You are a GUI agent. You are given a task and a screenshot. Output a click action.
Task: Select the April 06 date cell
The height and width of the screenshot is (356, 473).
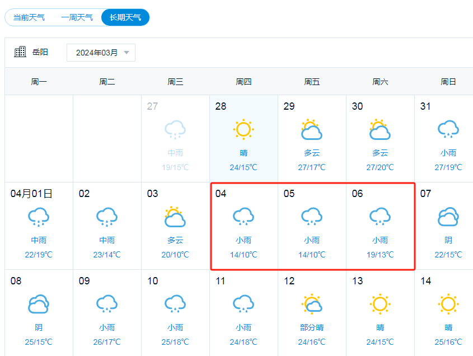(380, 226)
